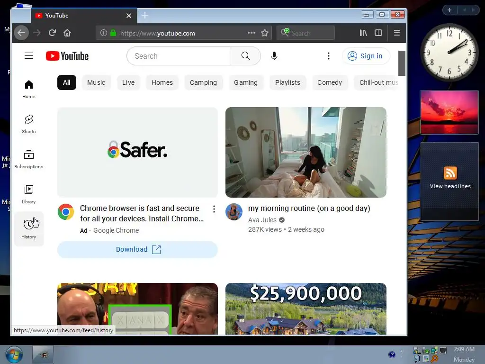Viewport: 485px width, 364px height.
Task: Play the morning routine video thumbnail
Action: (x=306, y=152)
